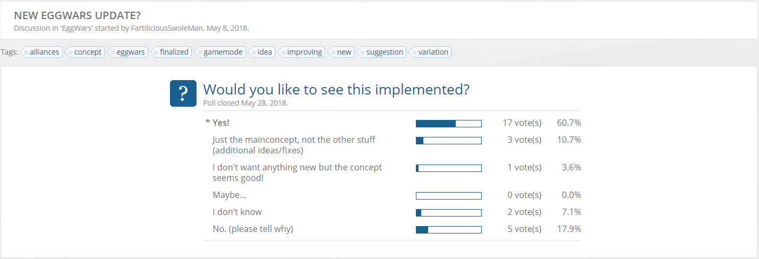
Task: Select the 'eggwars' tag
Action: [x=127, y=52]
